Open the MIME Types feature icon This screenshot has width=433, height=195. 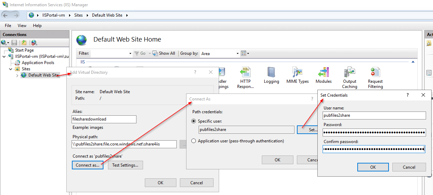tap(298, 76)
